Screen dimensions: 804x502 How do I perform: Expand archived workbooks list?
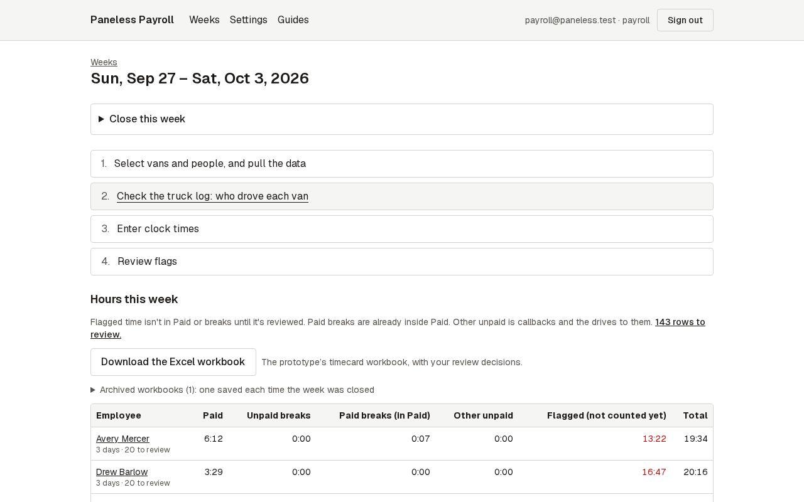click(232, 390)
